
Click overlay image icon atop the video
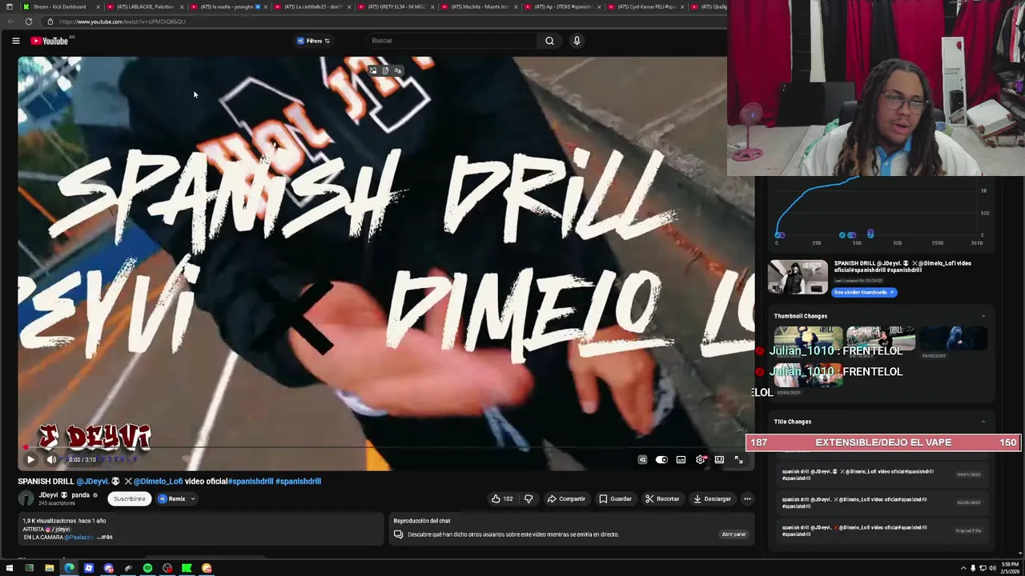tap(372, 70)
